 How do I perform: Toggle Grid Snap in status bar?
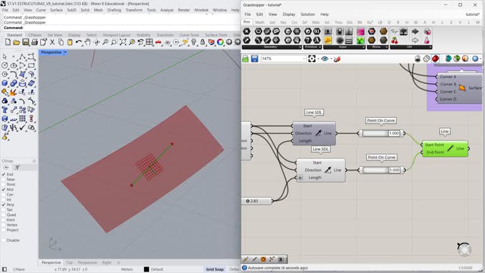pyautogui.click(x=215, y=269)
